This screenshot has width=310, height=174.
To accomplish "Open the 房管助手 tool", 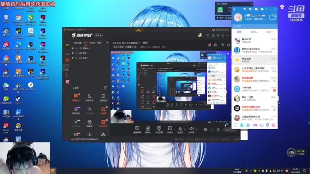I will coord(90,97).
